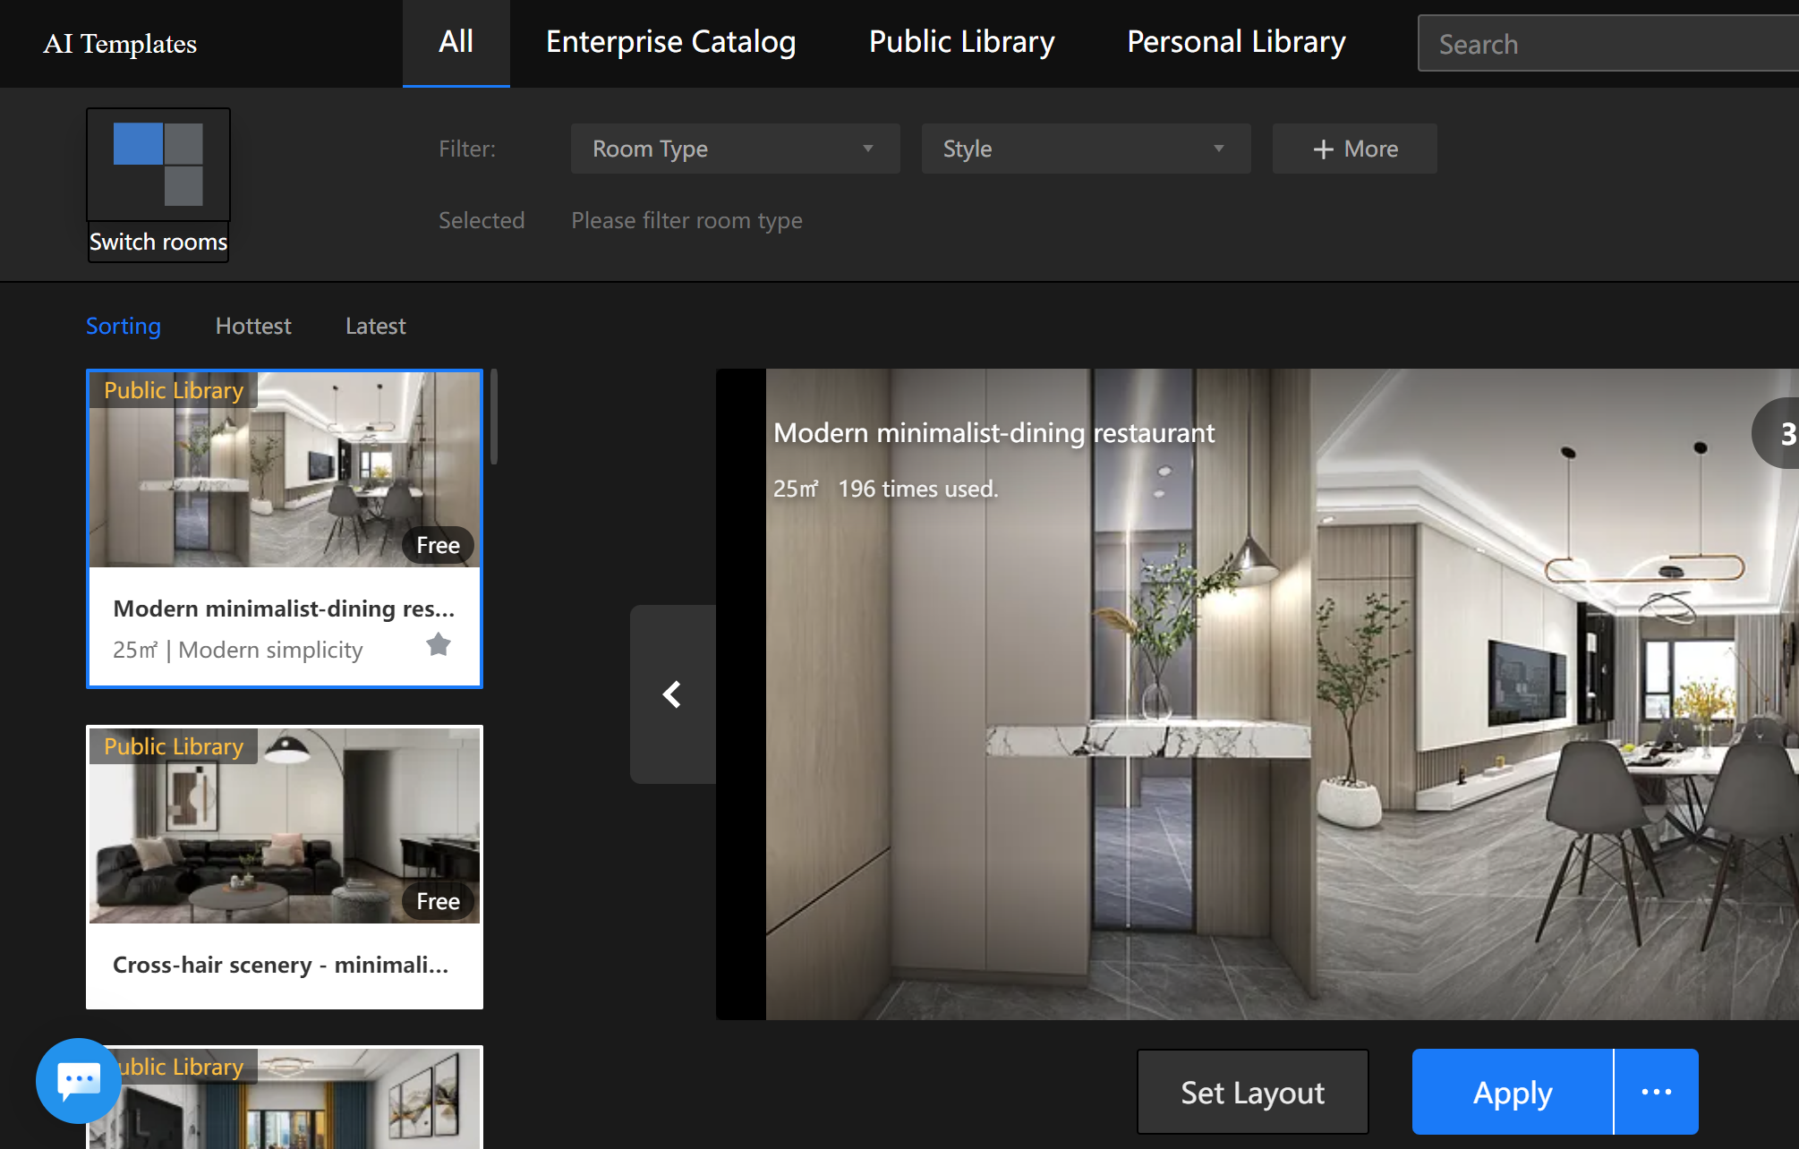Screen dimensions: 1799x1149
Task: Open the Apply more-options ellipsis
Action: coord(1657,1092)
